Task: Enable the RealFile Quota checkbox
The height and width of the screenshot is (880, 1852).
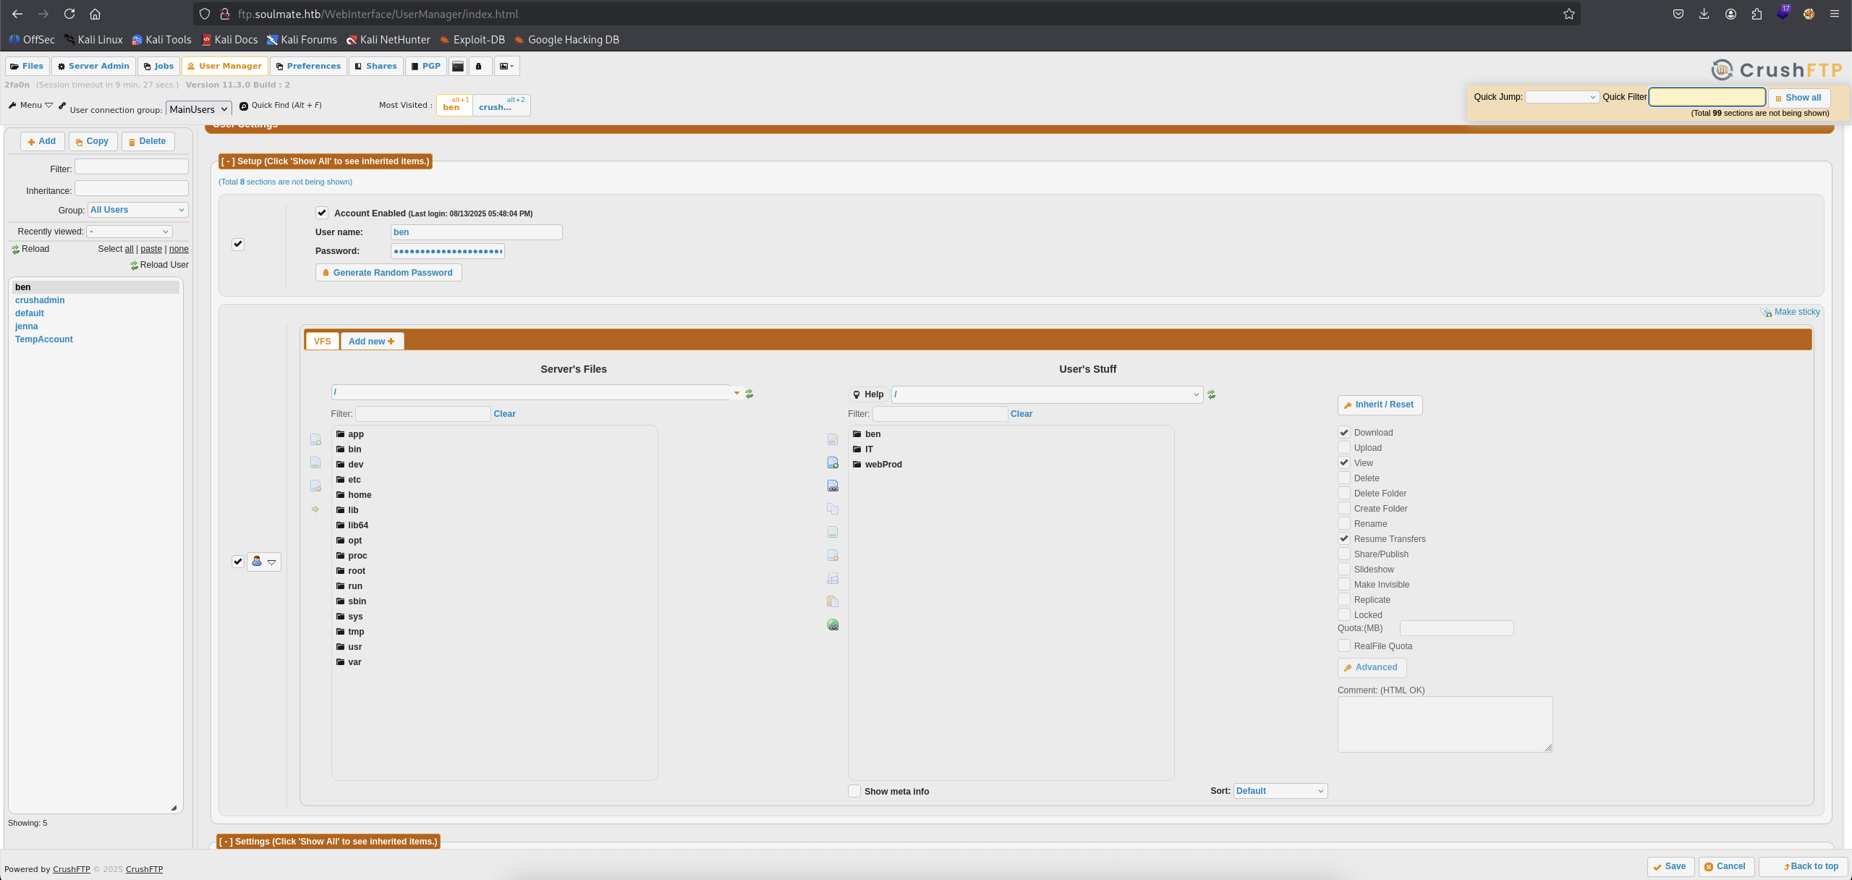Action: tap(1344, 646)
